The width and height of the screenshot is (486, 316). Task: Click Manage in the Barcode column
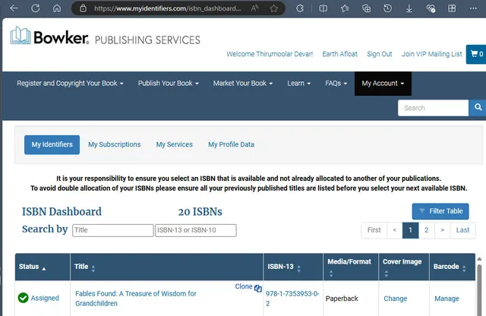[x=447, y=299]
